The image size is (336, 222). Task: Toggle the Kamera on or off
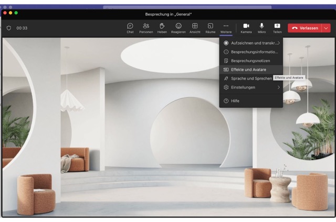(x=246, y=28)
